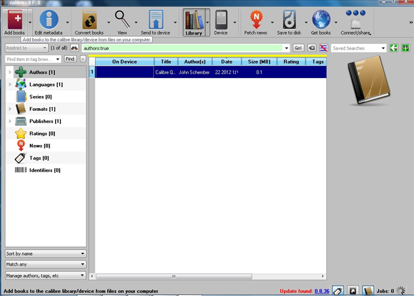
Task: Click Fetch news icon
Action: [x=256, y=20]
